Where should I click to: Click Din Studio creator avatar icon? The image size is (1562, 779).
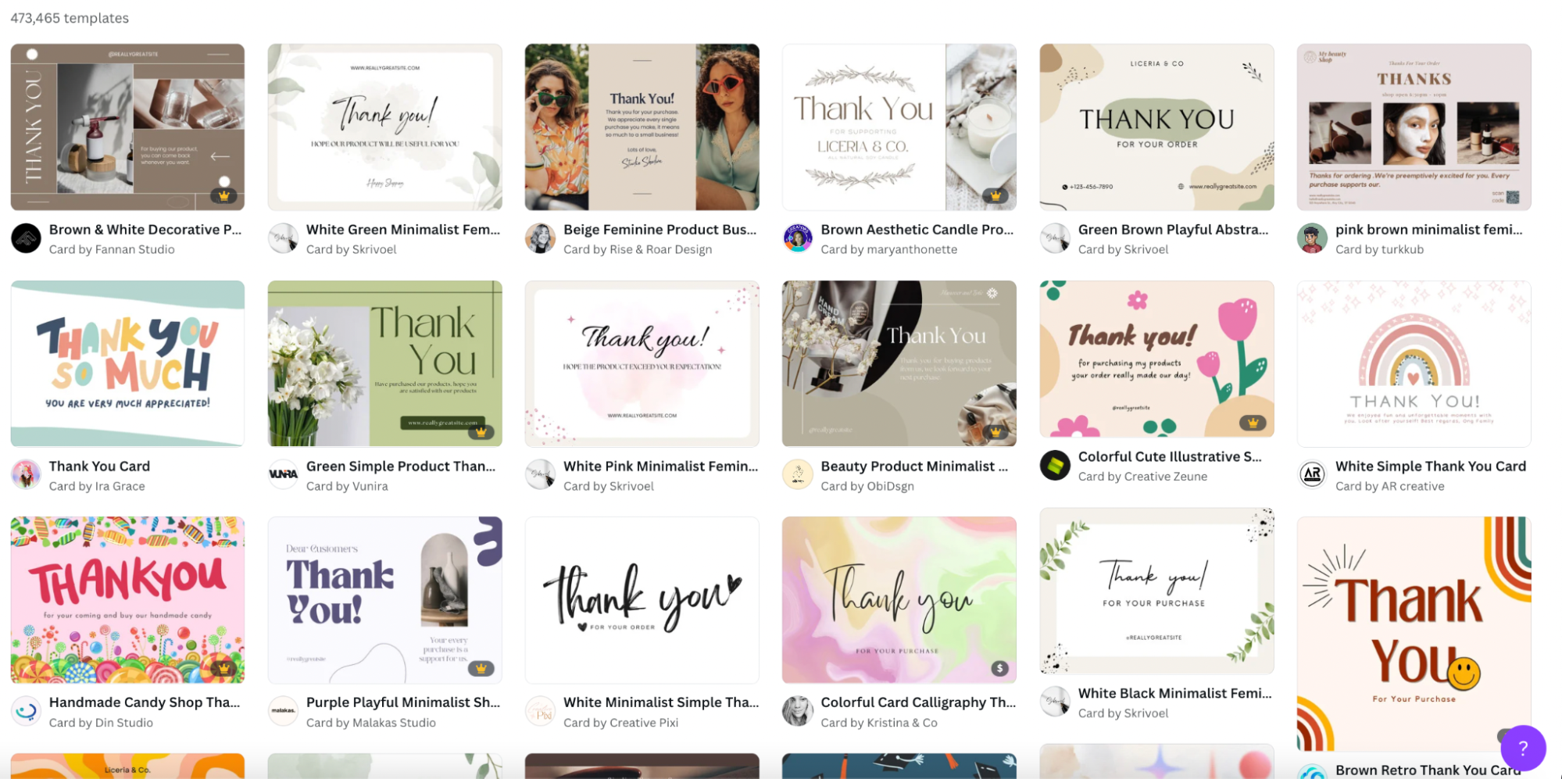coord(26,711)
